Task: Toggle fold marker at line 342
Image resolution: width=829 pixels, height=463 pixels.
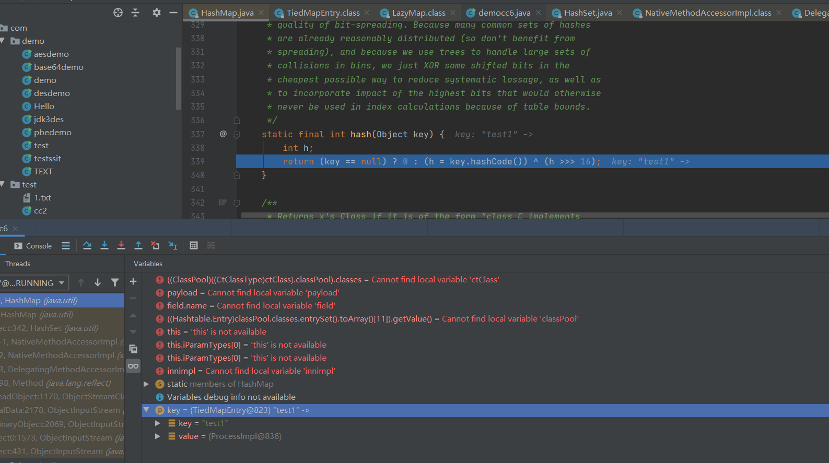Action: [x=237, y=203]
